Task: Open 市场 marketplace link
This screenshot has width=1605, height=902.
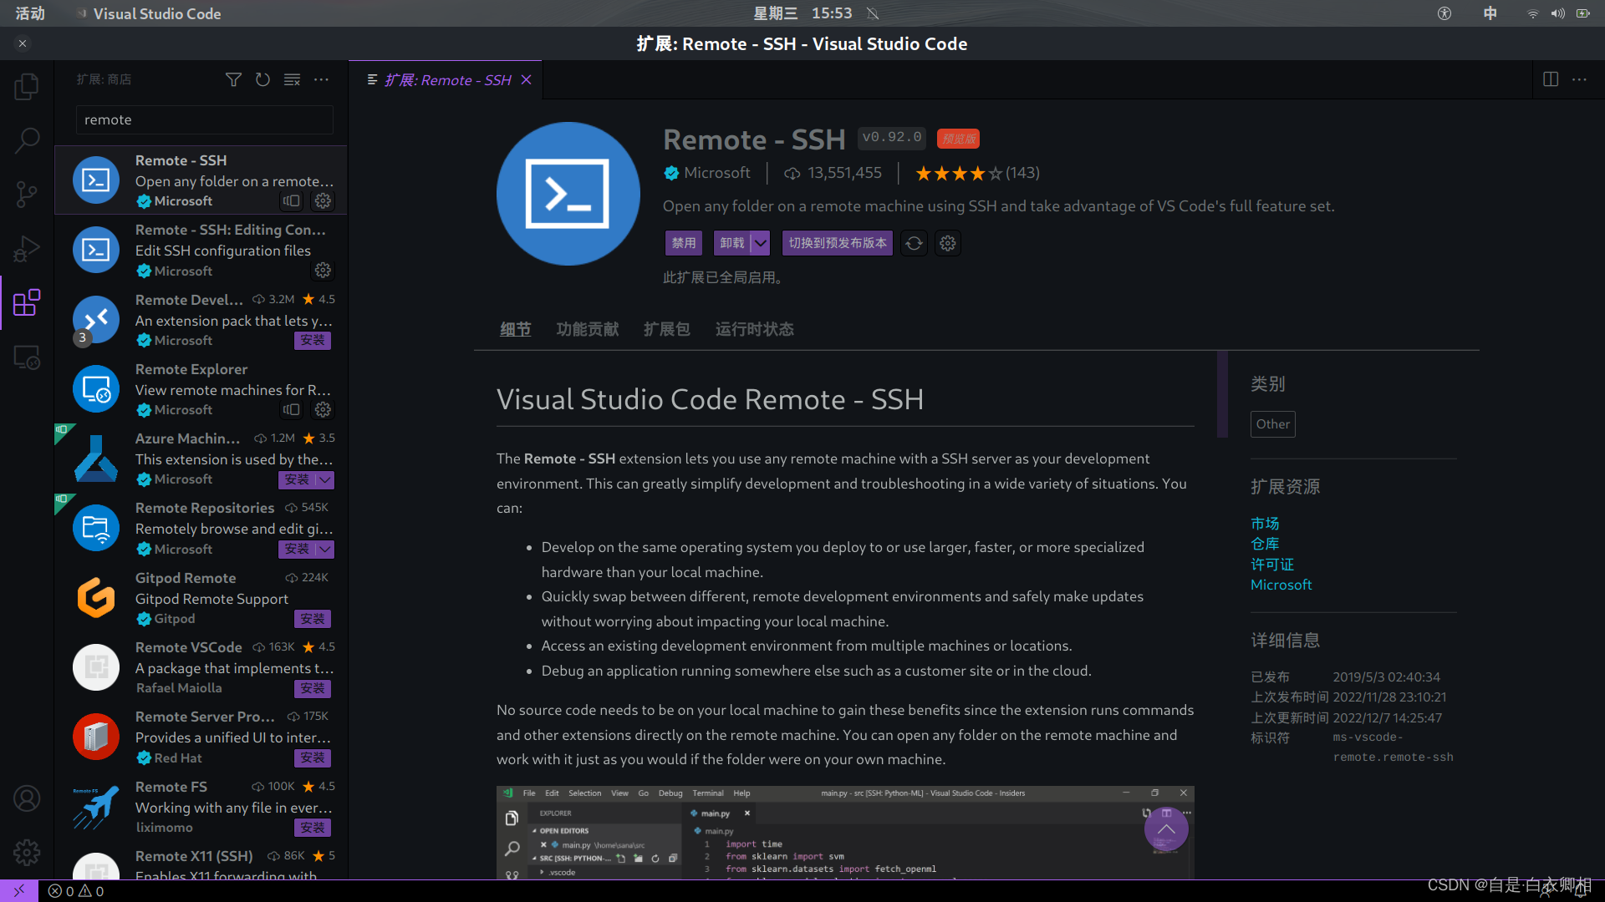Action: [x=1265, y=524]
